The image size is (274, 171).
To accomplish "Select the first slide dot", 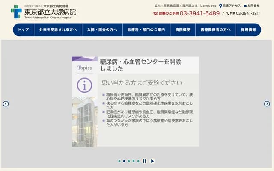I will pos(119,161).
